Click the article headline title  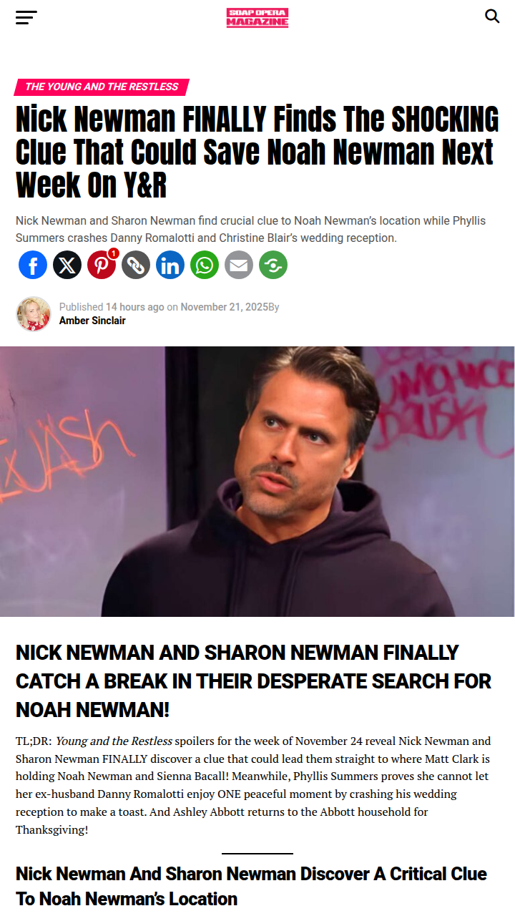click(257, 152)
